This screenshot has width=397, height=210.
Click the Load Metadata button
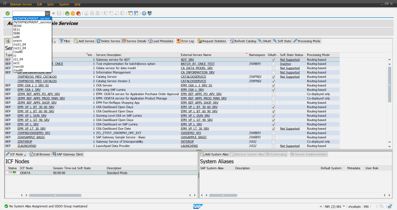(x=161, y=41)
